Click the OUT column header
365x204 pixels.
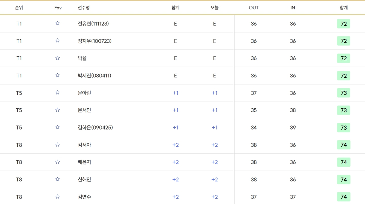[x=254, y=8]
